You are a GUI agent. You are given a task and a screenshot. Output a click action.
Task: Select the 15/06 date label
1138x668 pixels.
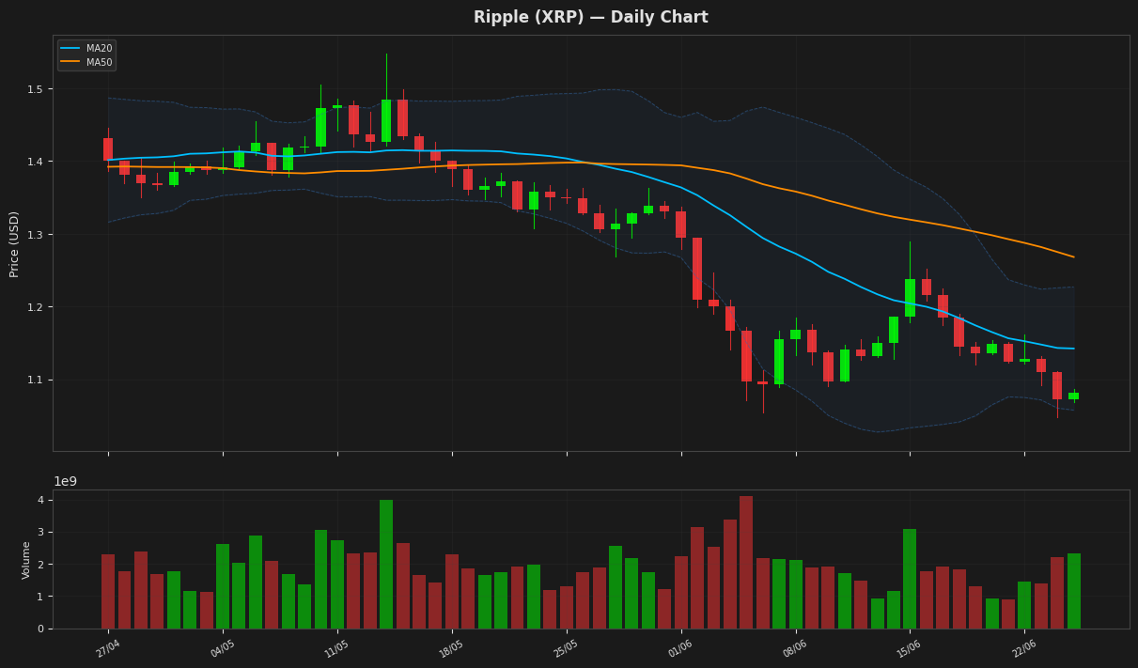click(910, 647)
